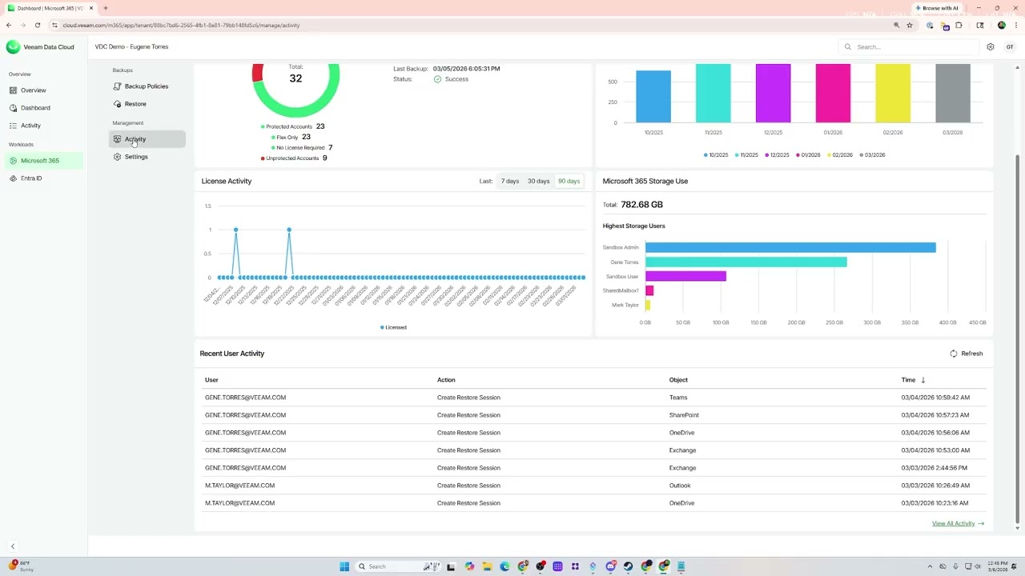Viewport: 1025px width, 576px height.
Task: Bookmark this page with the star icon
Action: (x=910, y=25)
